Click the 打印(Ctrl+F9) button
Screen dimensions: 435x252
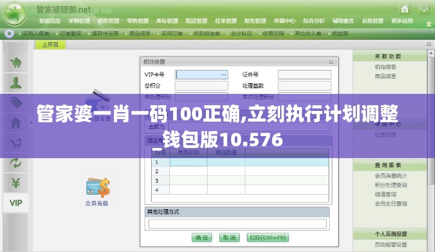pyautogui.click(x=268, y=238)
